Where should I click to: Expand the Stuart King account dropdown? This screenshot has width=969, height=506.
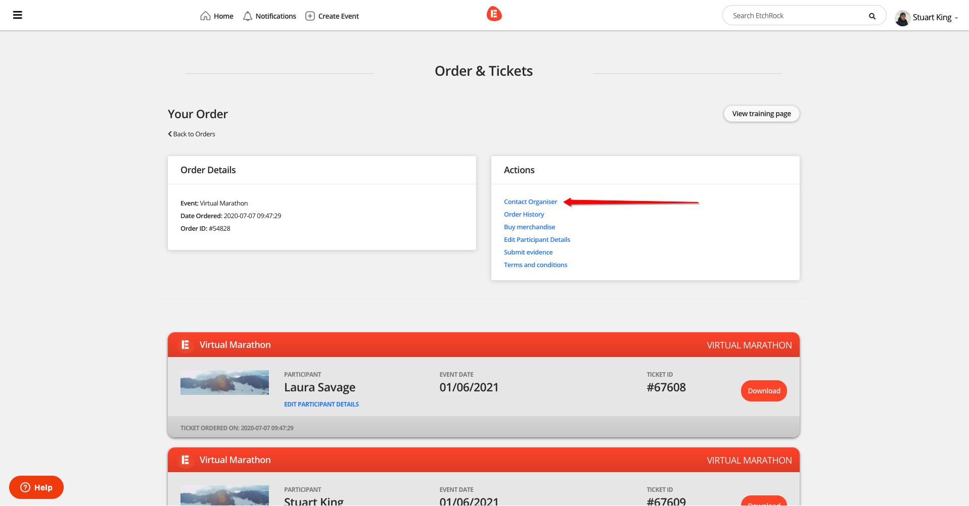(x=956, y=18)
